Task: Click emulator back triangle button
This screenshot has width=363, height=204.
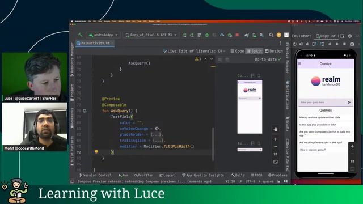Action: (x=329, y=44)
